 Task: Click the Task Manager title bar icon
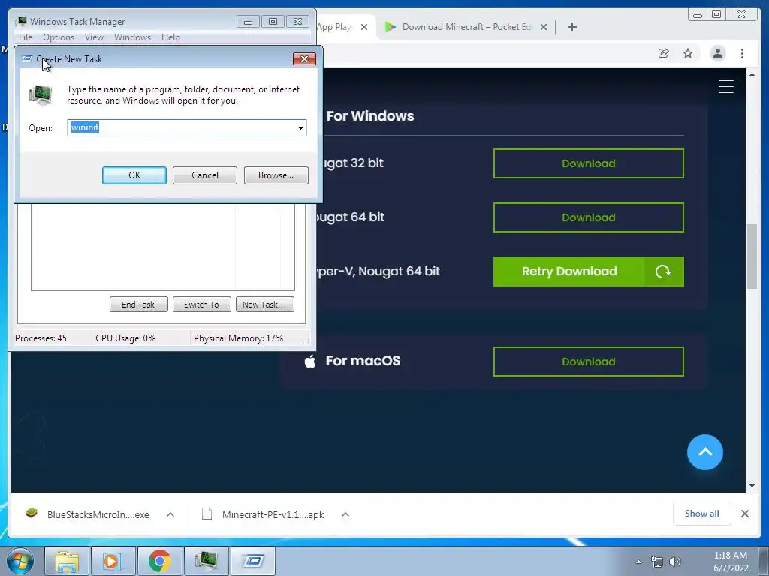20,22
